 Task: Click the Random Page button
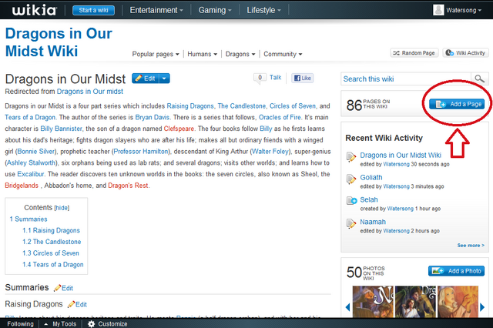(414, 53)
